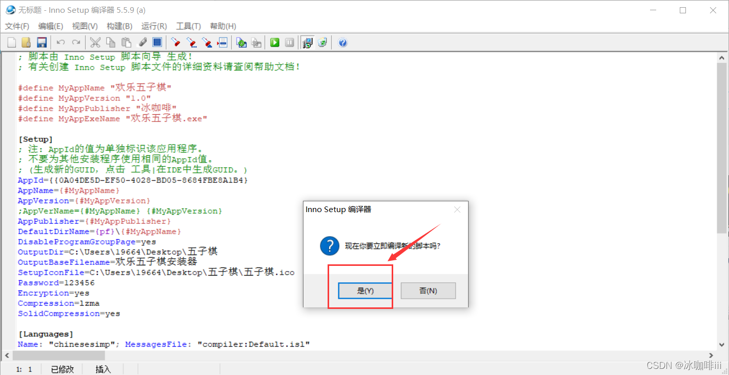Click the DefaultDirName={pf} line
Image resolution: width=729 pixels, height=375 pixels.
[x=100, y=232]
